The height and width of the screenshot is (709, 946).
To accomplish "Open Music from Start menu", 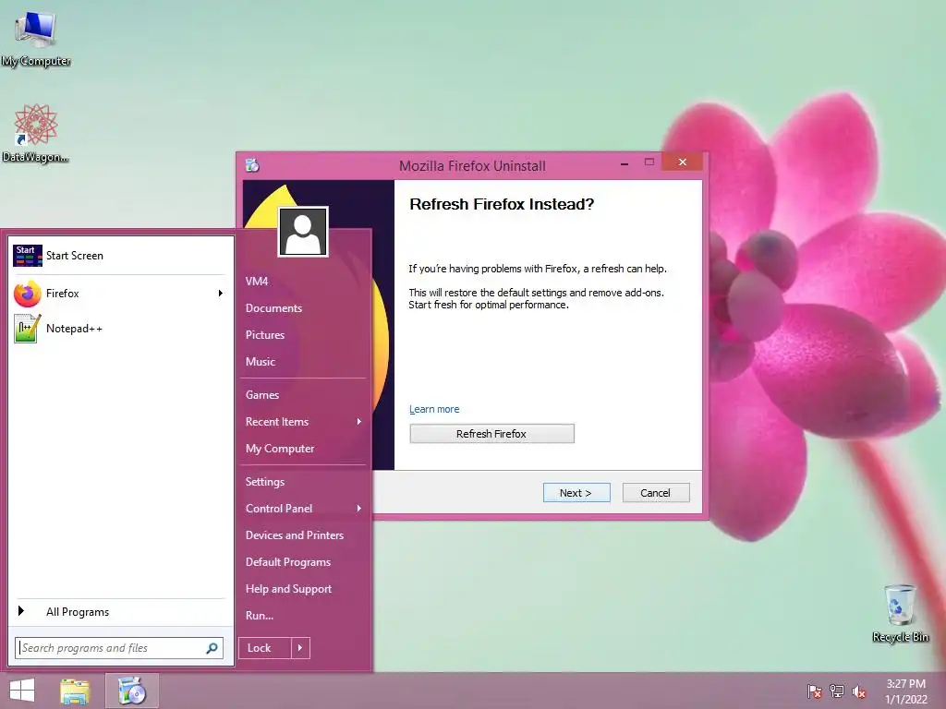I will coord(260,362).
